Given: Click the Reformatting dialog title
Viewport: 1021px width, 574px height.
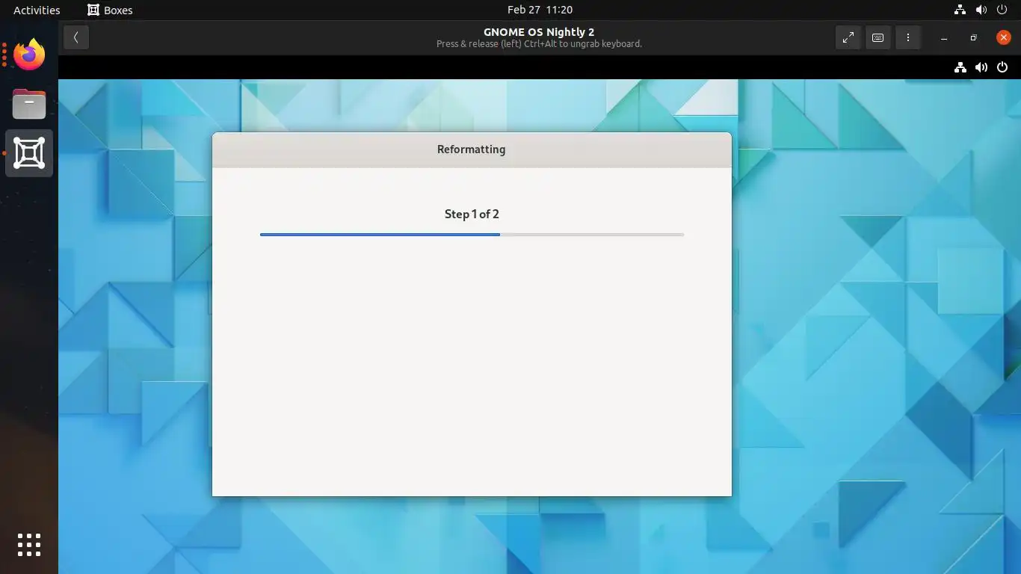Looking at the screenshot, I should point(472,149).
